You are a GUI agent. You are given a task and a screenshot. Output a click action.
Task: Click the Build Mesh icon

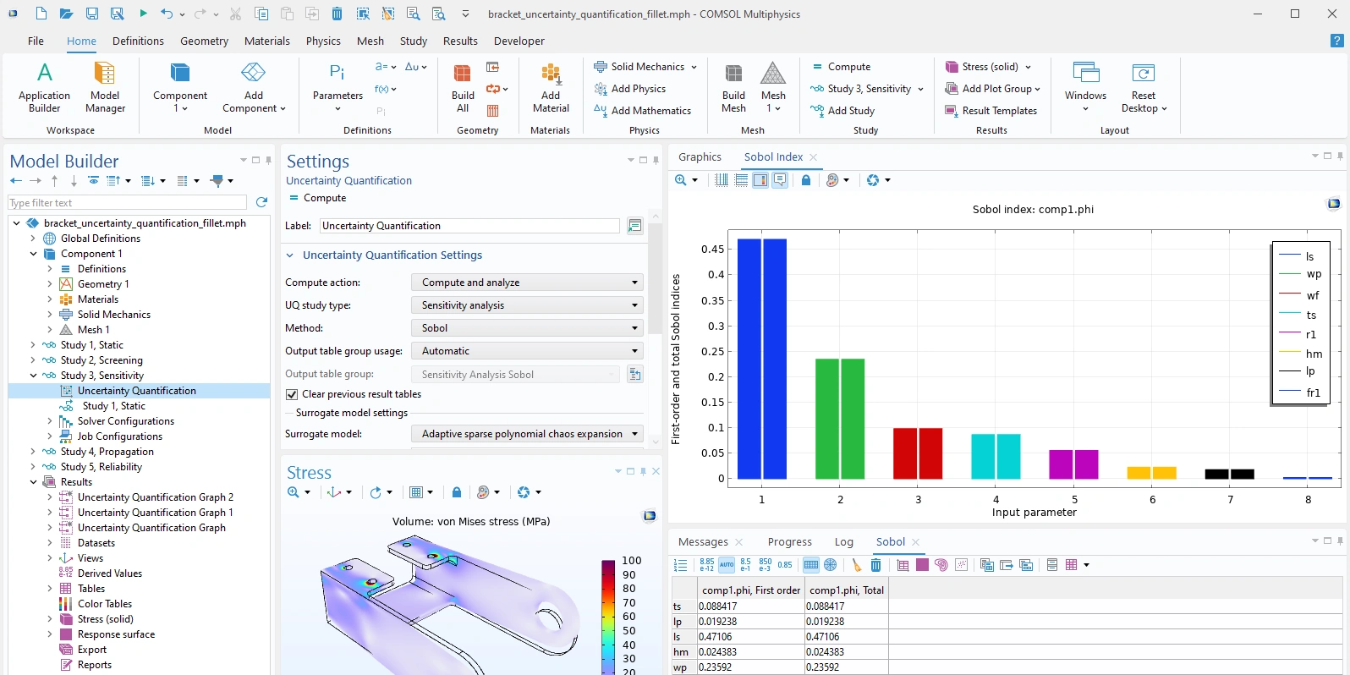[x=733, y=87]
